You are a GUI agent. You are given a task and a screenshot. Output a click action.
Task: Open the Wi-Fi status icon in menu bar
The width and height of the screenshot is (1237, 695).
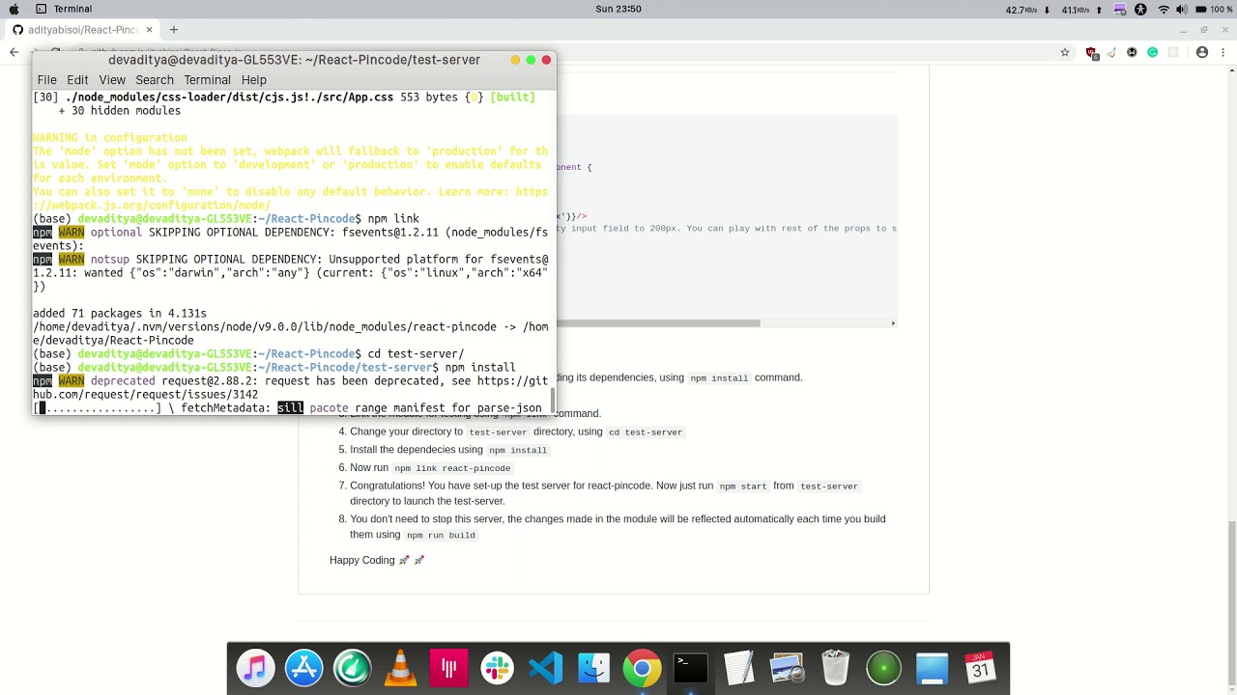click(x=1164, y=10)
